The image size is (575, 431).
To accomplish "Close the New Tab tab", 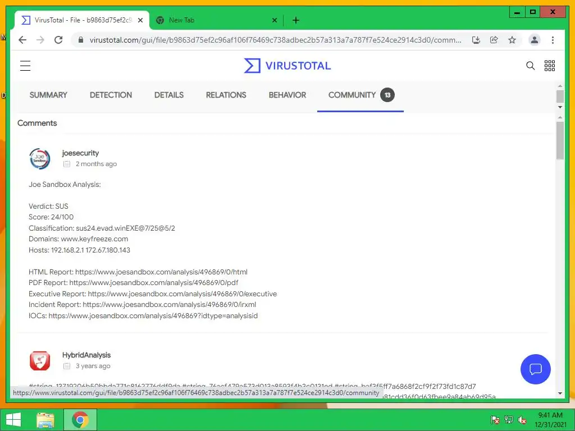I will point(274,20).
